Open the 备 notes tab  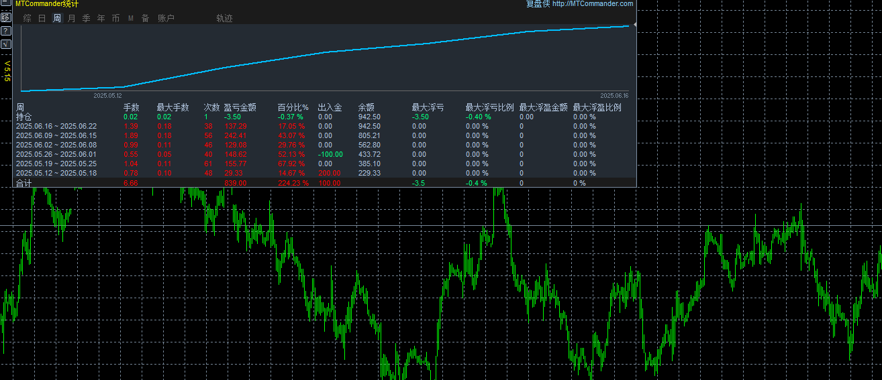[x=145, y=18]
